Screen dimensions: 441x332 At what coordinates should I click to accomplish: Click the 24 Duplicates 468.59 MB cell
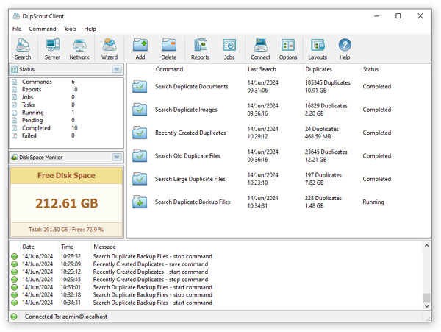(322, 133)
